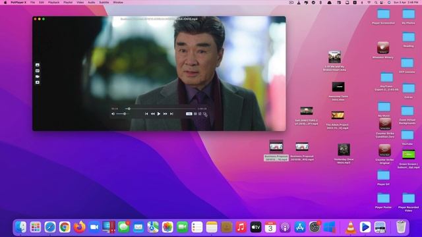Fast-forward the video with the double-arrow button

pyautogui.click(x=165, y=114)
